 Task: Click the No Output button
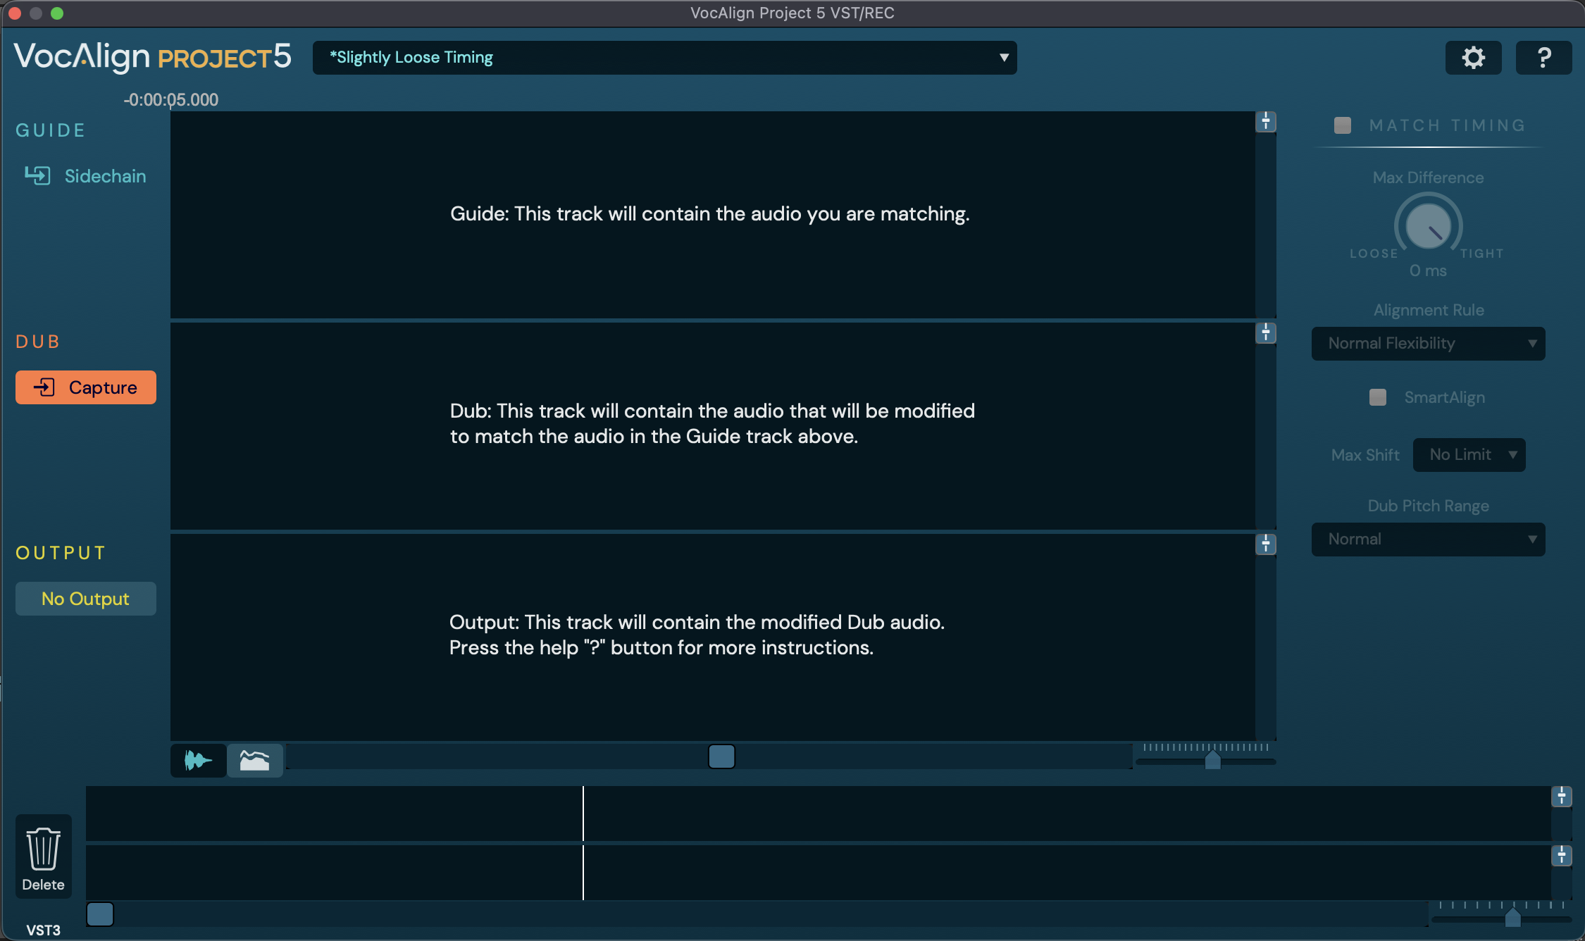pyautogui.click(x=85, y=599)
